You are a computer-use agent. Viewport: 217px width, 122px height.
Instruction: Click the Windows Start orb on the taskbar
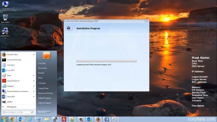[x=4, y=119]
